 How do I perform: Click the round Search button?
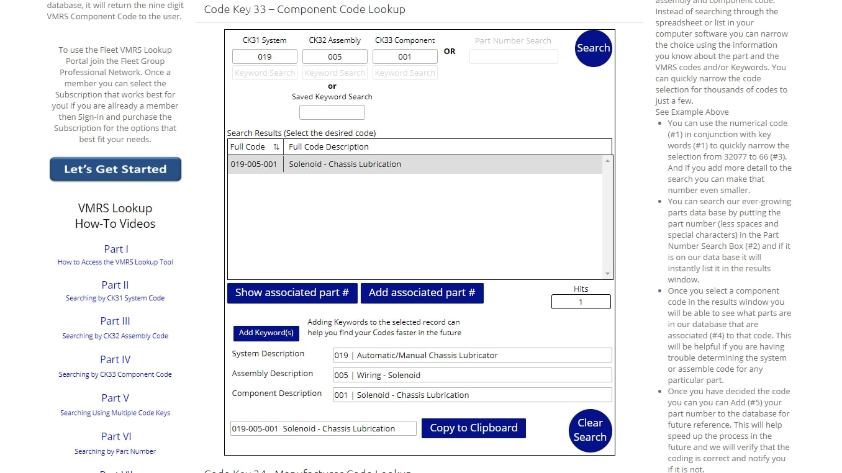click(594, 48)
